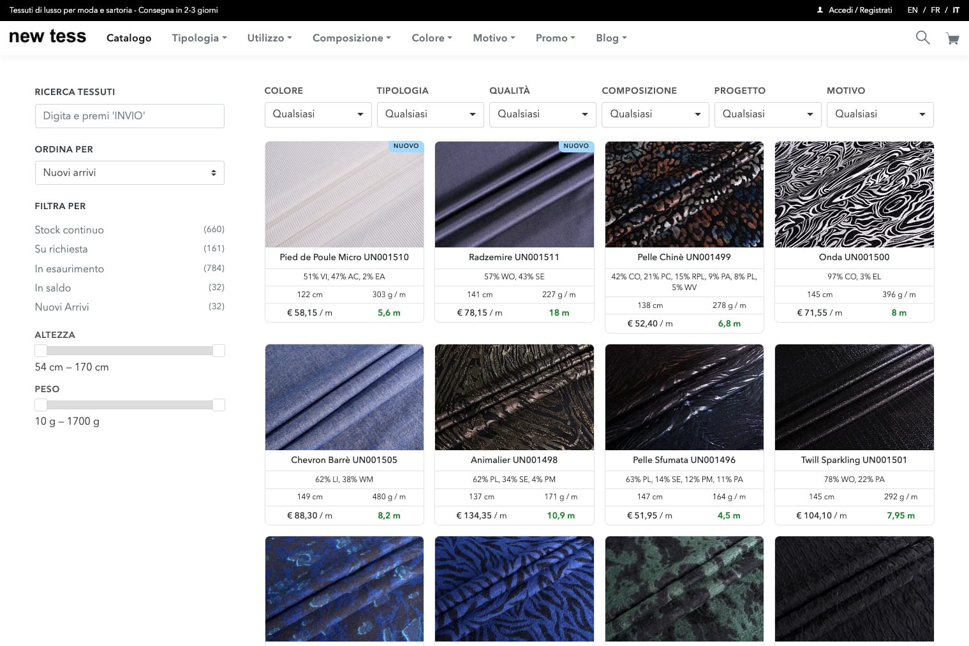
Task: Click the Ricerca Tessuti search field
Action: tap(129, 116)
